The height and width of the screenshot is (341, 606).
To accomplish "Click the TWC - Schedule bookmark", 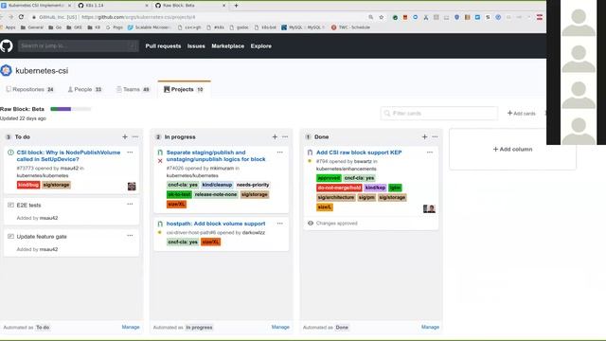I will click(350, 27).
